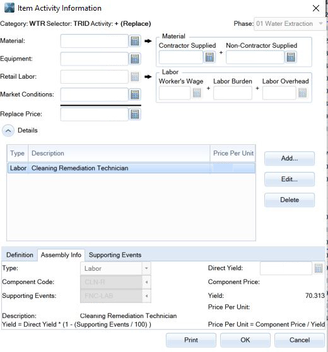Click the Print button
This screenshot has height=352, width=328.
pyautogui.click(x=191, y=340)
